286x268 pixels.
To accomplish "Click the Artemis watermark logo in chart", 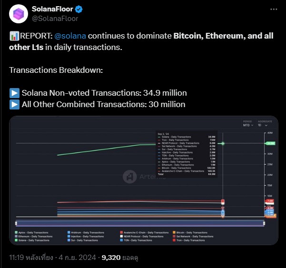I will click(130, 177).
